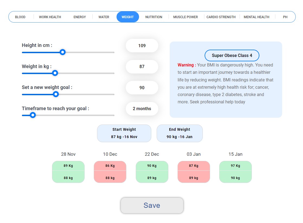Select the End Weight card
Viewport: 303px width, 223px height.
click(179, 133)
